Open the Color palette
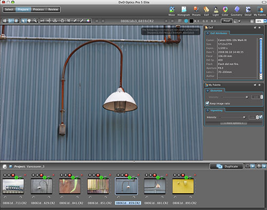This screenshot has width=267, height=210. (x=225, y=11)
